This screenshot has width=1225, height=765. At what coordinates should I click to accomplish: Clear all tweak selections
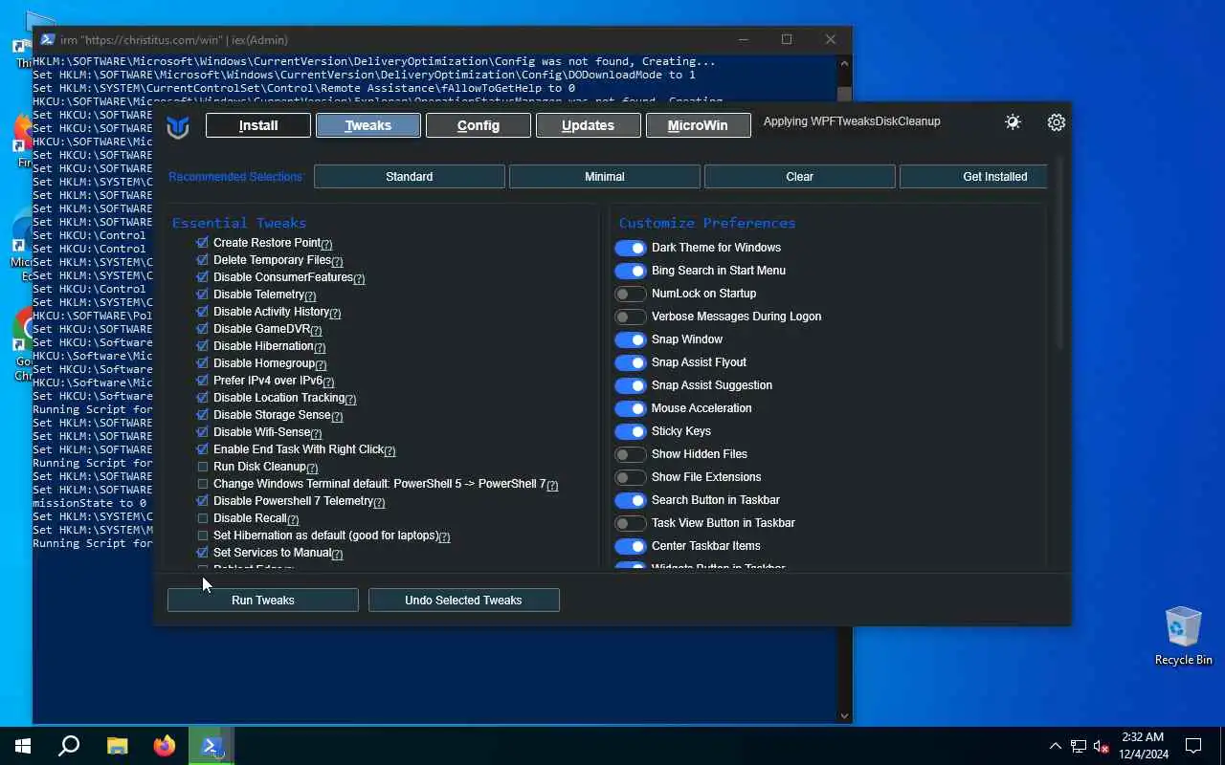[800, 177]
